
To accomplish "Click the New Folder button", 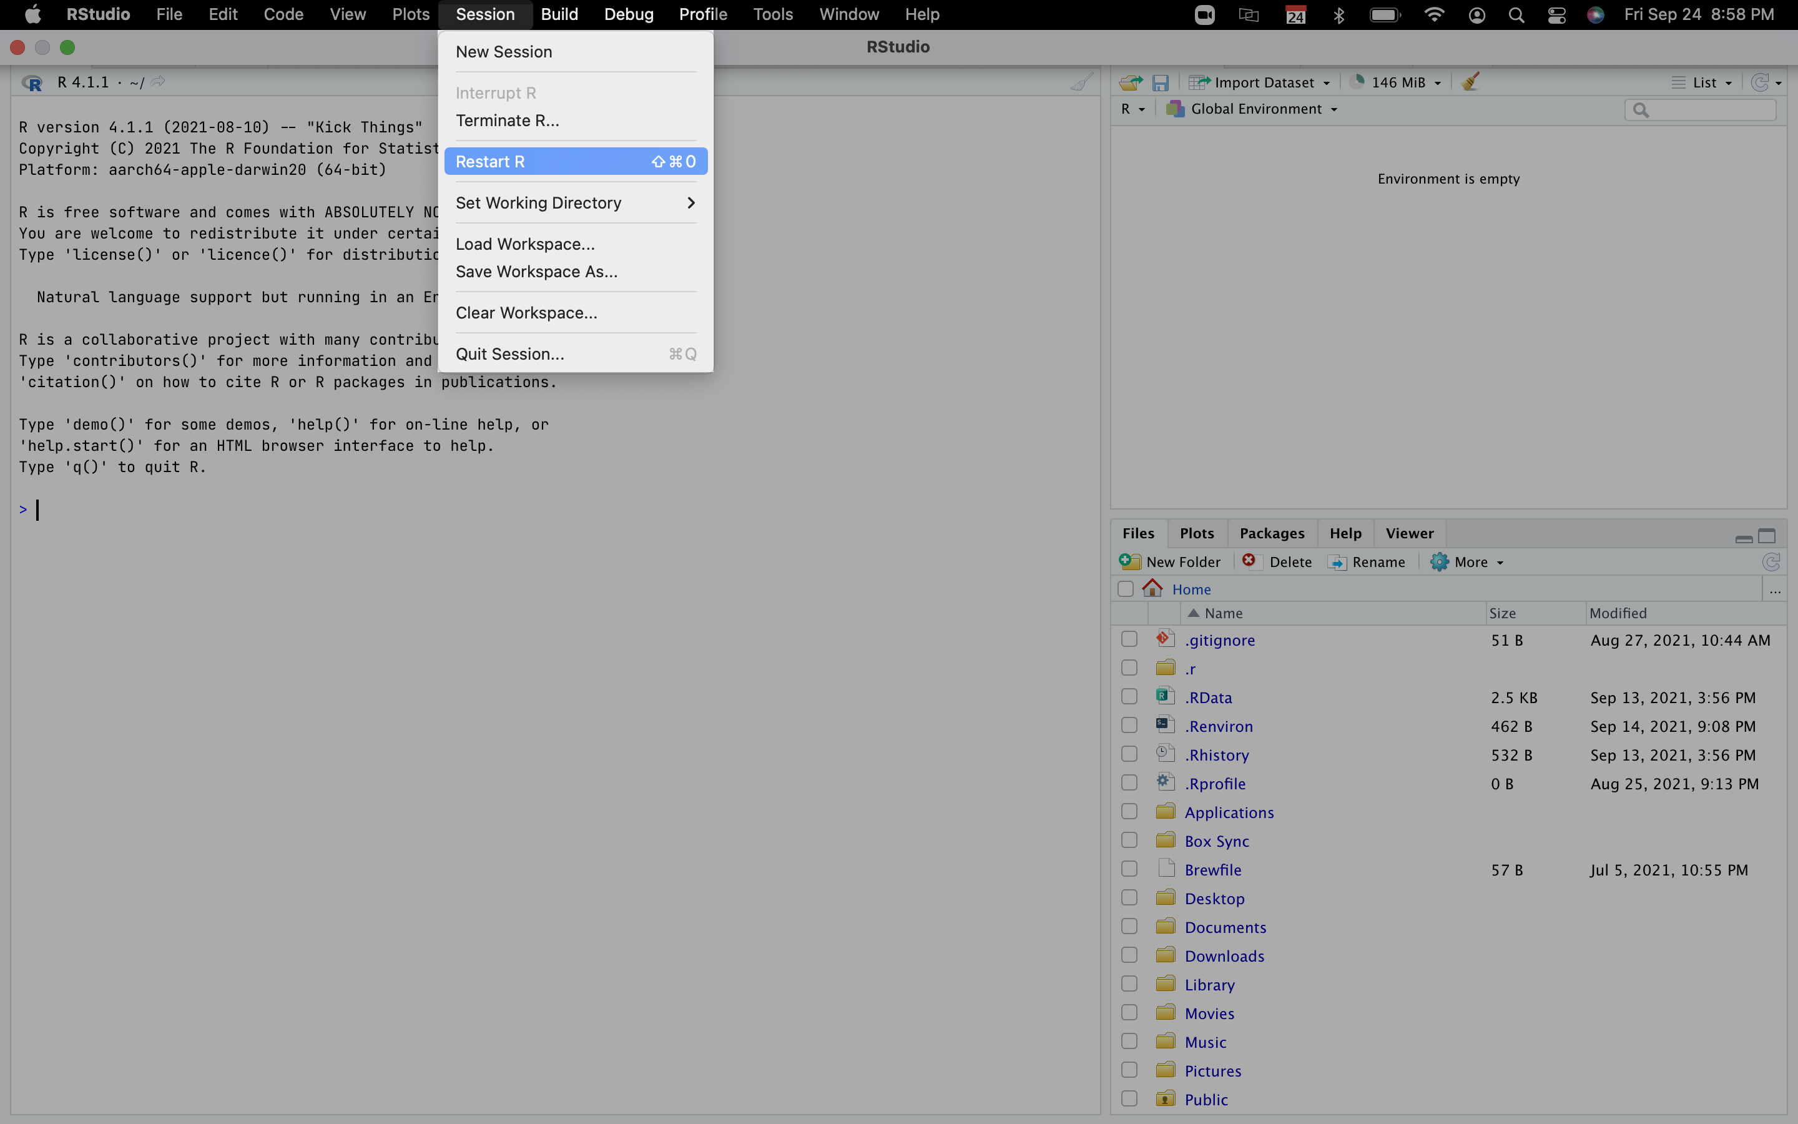I will pos(1169,562).
